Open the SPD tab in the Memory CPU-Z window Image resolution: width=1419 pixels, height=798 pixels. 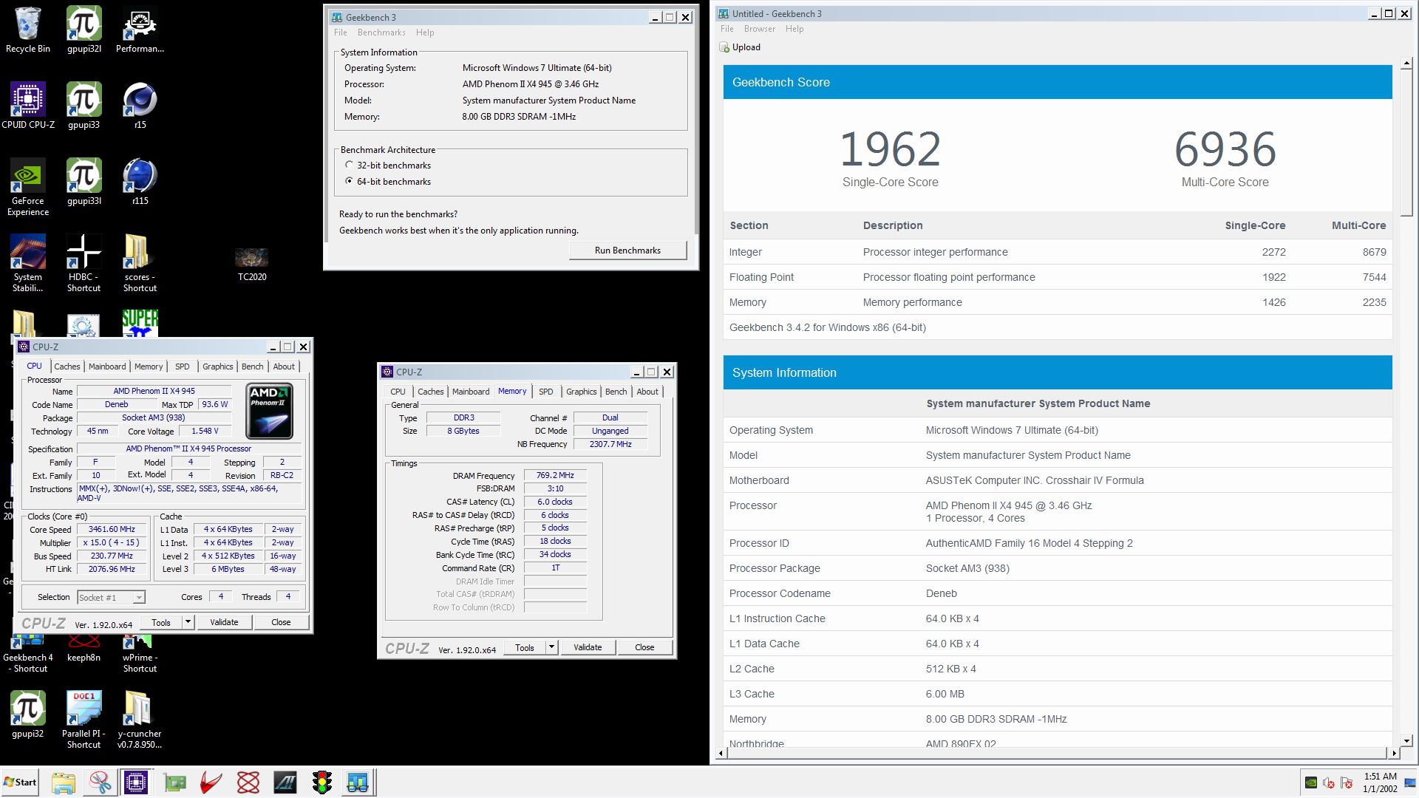coord(546,392)
